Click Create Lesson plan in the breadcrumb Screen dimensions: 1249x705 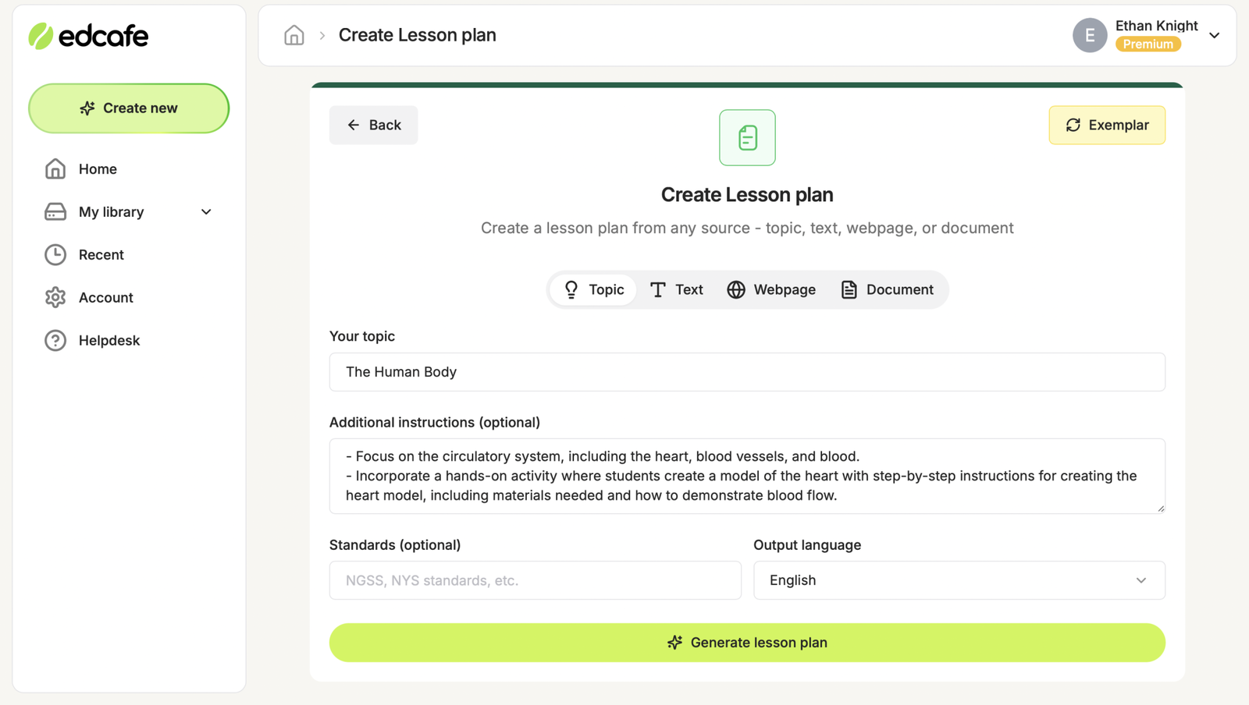tap(417, 35)
